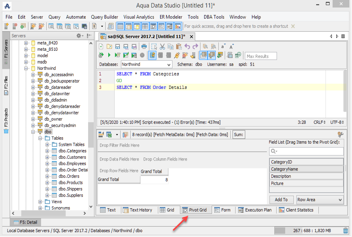Screen dimensions: 352x237
Task: Click the Cut scissors icon
Action: click(162, 47)
